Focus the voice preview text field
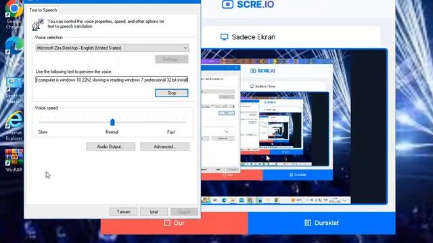This screenshot has width=433, height=243. pos(112,80)
